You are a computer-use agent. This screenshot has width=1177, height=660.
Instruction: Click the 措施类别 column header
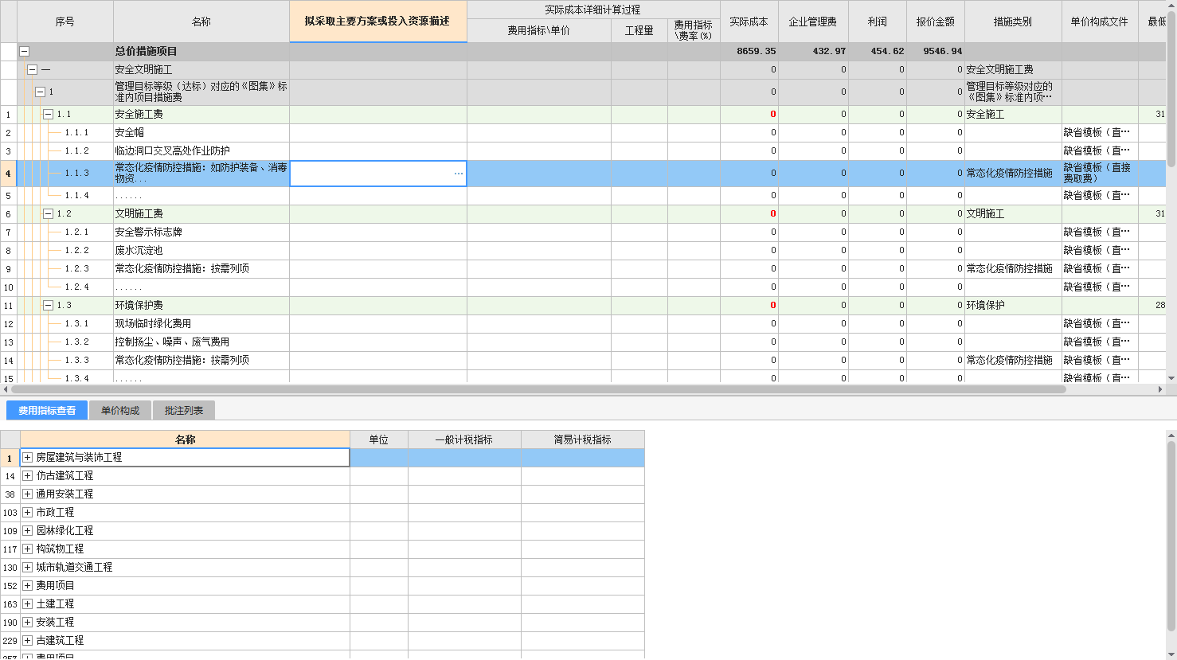[x=1013, y=21]
